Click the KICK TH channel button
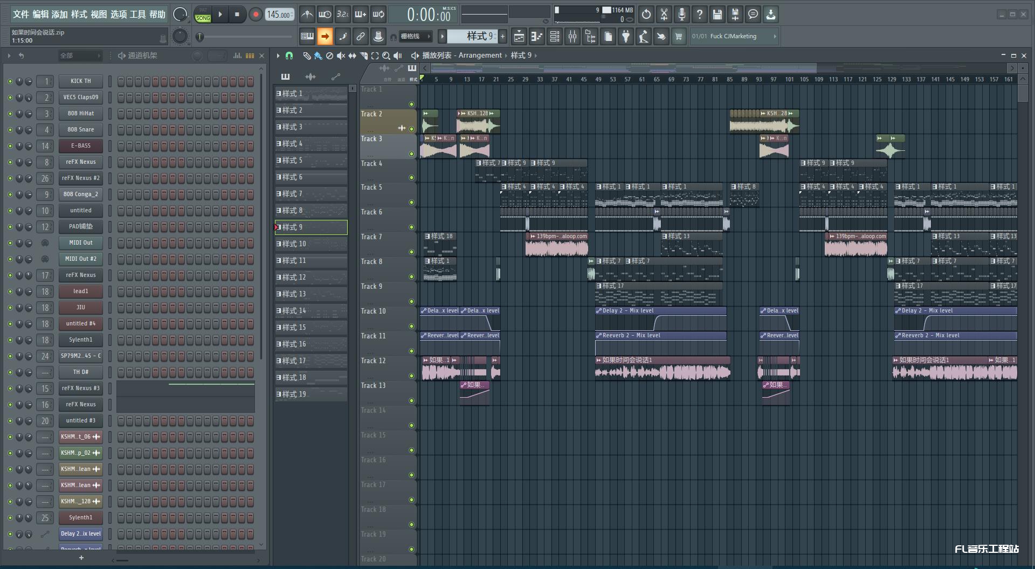Screen dimensions: 1035x569 (81, 81)
